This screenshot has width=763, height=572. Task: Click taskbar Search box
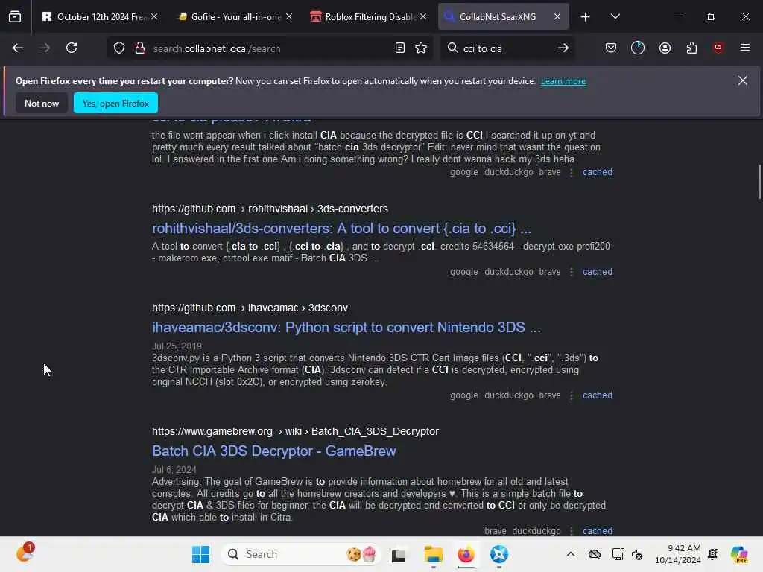click(301, 554)
